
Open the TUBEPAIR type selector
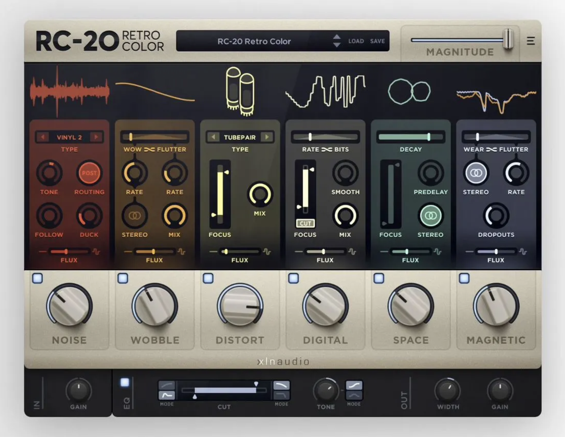pos(240,137)
